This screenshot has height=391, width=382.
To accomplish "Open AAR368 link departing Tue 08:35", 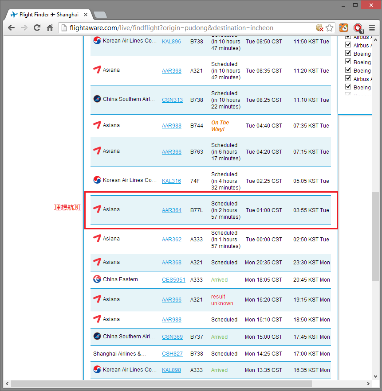I will point(172,70).
